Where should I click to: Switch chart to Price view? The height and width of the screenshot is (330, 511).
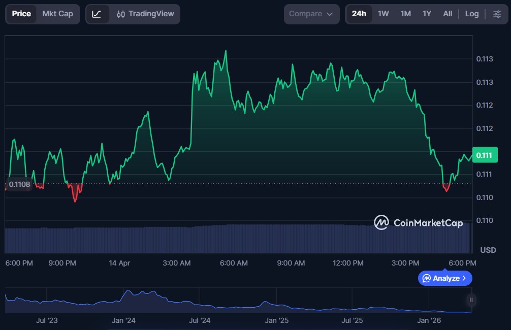click(x=21, y=14)
